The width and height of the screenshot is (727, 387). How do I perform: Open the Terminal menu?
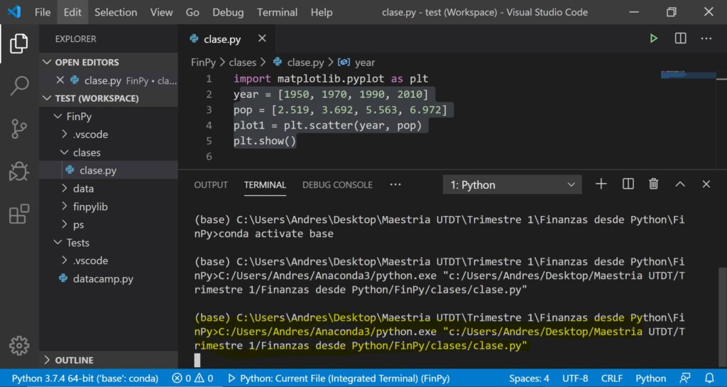(278, 13)
